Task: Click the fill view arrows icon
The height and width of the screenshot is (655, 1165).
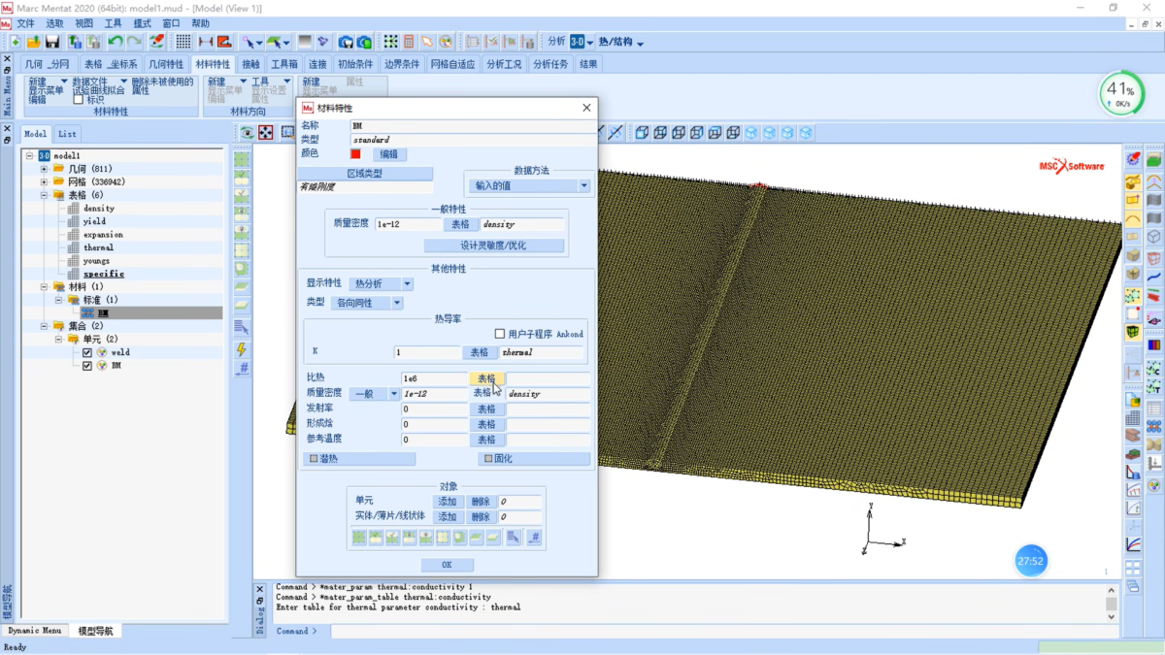Action: coord(265,133)
